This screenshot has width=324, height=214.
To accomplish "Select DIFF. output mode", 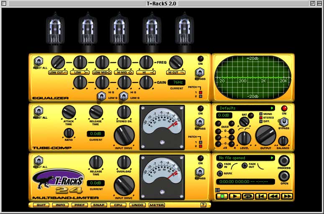I will pos(261,121).
